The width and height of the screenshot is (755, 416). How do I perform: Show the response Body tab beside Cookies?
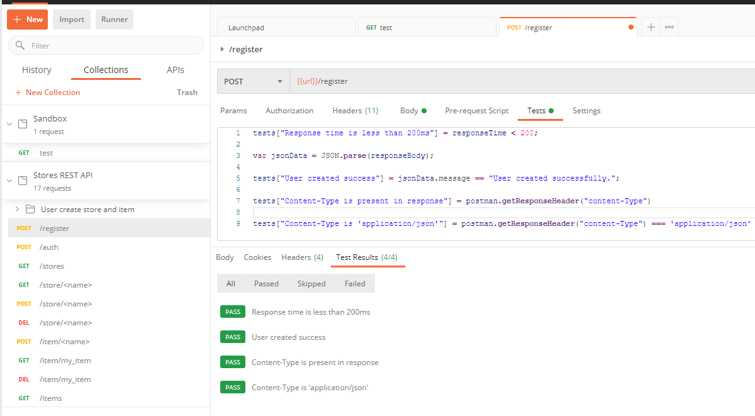click(225, 257)
